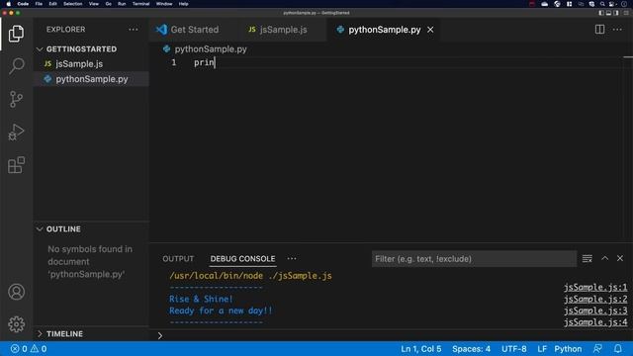This screenshot has width=633, height=356.
Task: Open the Edit menu
Action: [52, 4]
